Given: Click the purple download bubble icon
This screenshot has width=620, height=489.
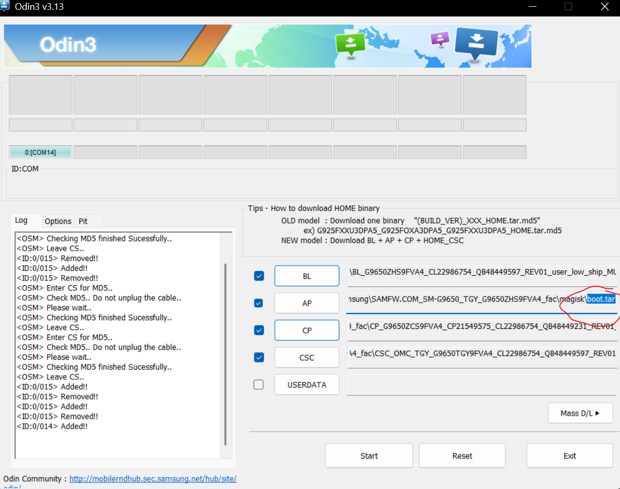Looking at the screenshot, I should (440, 39).
